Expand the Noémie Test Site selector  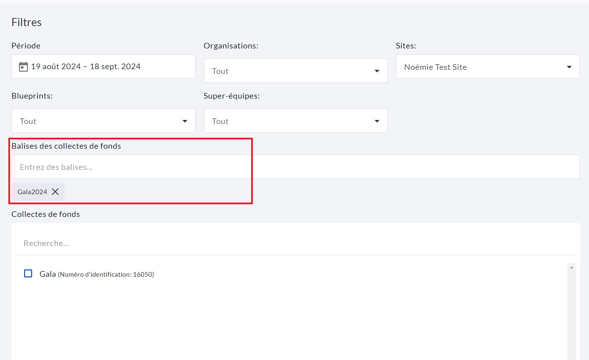coord(482,67)
